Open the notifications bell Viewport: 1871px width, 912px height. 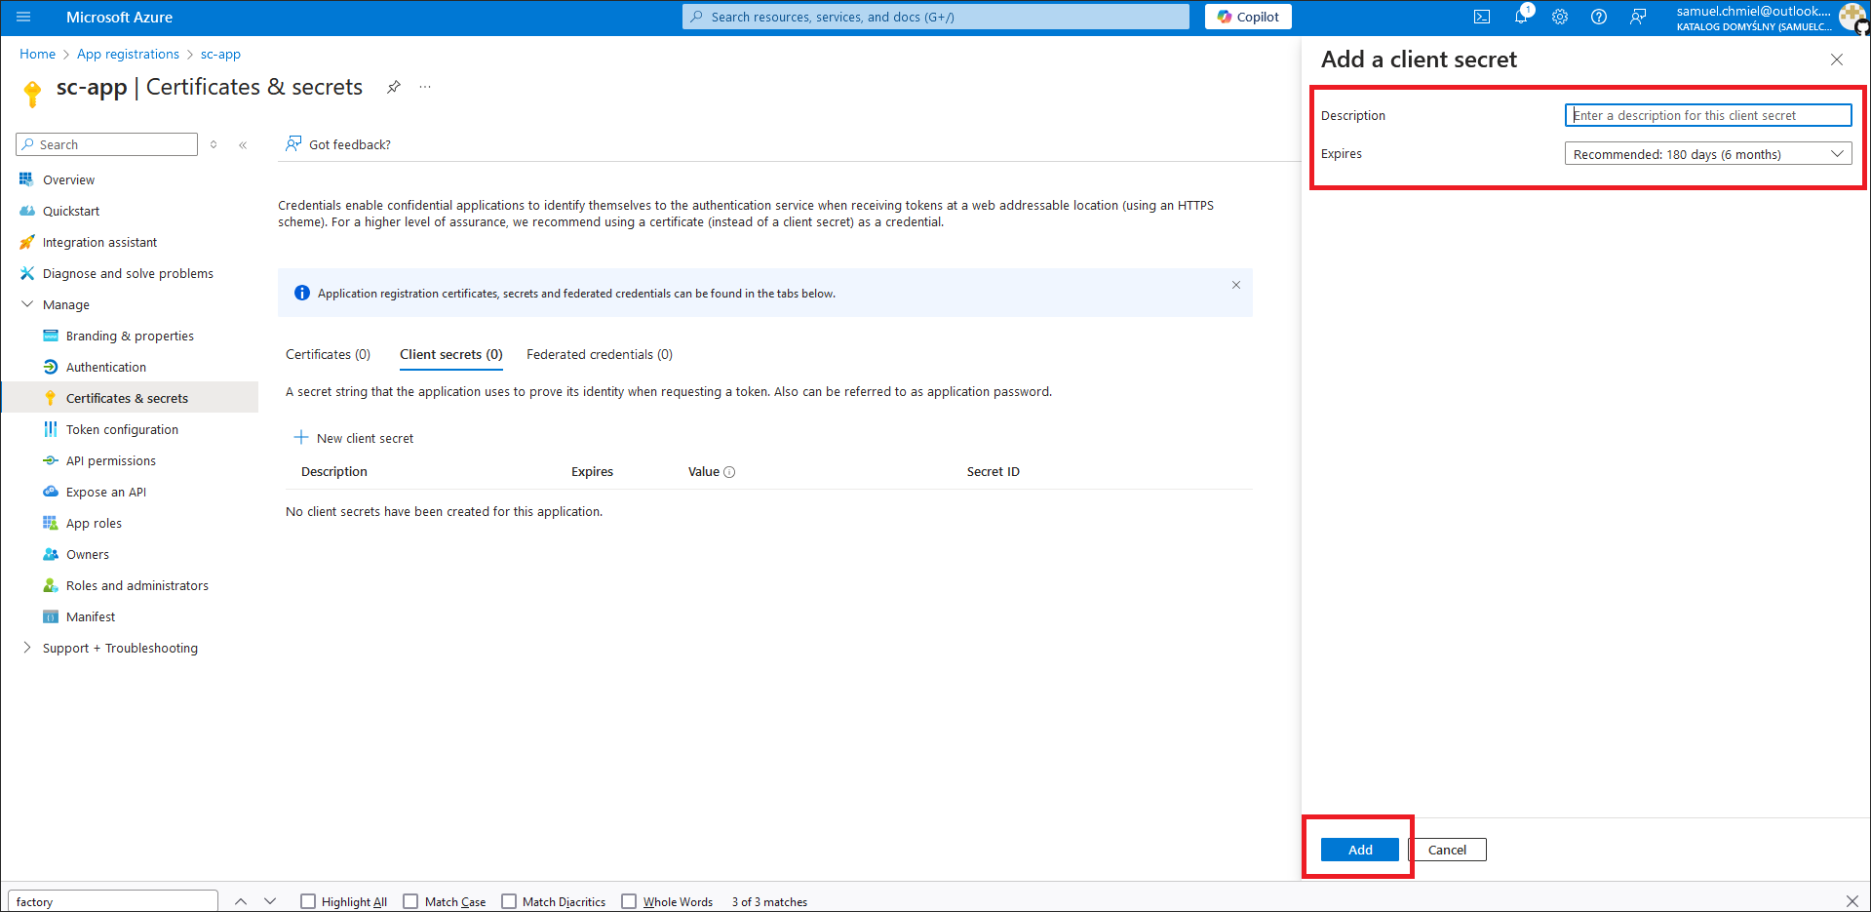(x=1521, y=17)
